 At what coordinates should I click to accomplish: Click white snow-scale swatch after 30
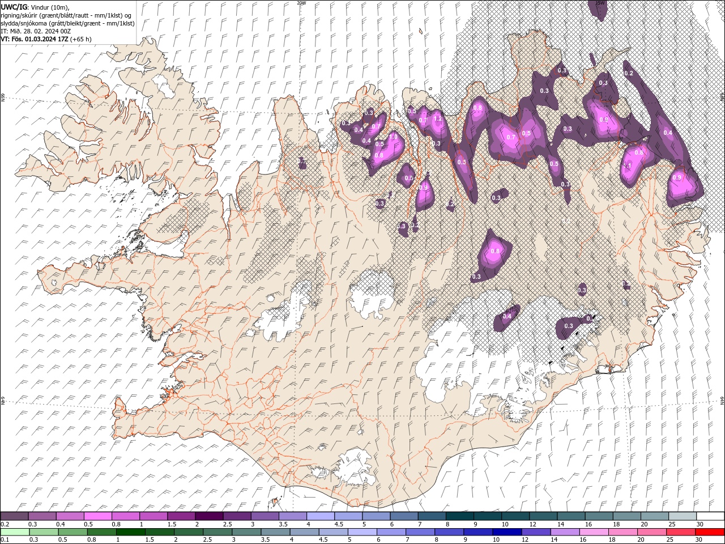point(710,516)
